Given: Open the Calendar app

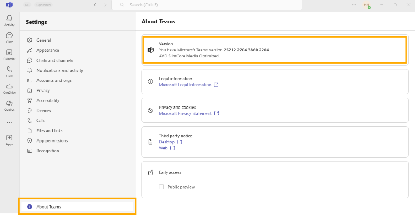Looking at the screenshot, I should pos(9,55).
